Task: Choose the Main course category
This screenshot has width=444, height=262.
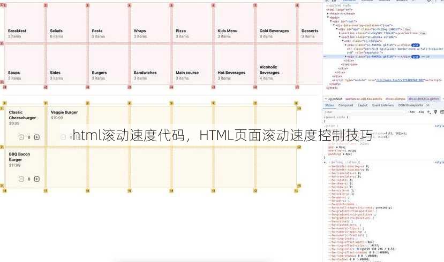Action: pyautogui.click(x=192, y=65)
